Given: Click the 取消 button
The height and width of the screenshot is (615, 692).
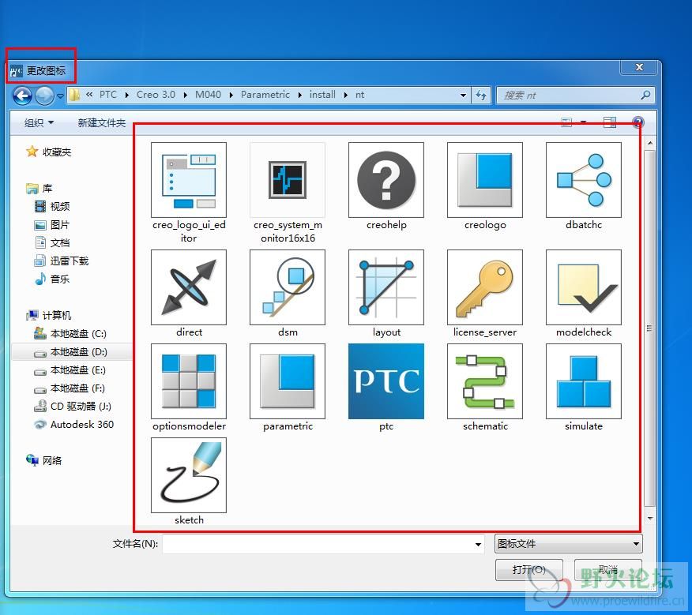Looking at the screenshot, I should pos(607,569).
